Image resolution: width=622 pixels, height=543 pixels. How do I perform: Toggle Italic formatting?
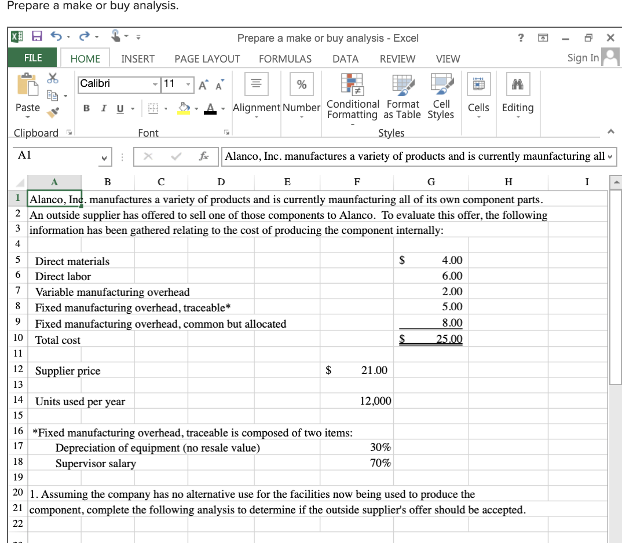pyautogui.click(x=104, y=108)
